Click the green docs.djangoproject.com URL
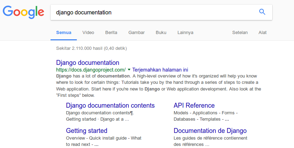Screen dimensions: 294x148 91,70
